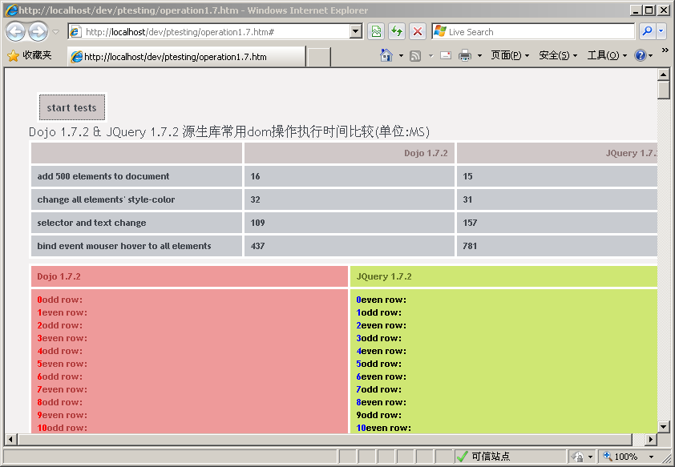The width and height of the screenshot is (675, 467).
Task: Click the Print printer icon
Action: pos(464,55)
